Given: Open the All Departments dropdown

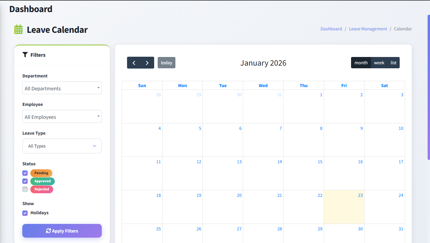Looking at the screenshot, I should point(62,88).
